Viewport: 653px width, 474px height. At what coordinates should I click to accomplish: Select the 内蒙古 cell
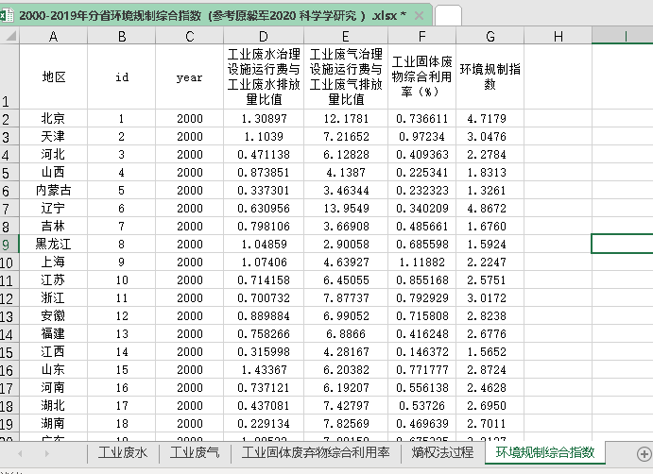(53, 190)
